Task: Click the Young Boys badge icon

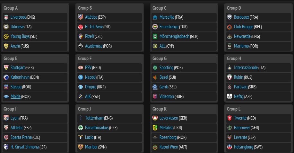Action: click(6, 36)
